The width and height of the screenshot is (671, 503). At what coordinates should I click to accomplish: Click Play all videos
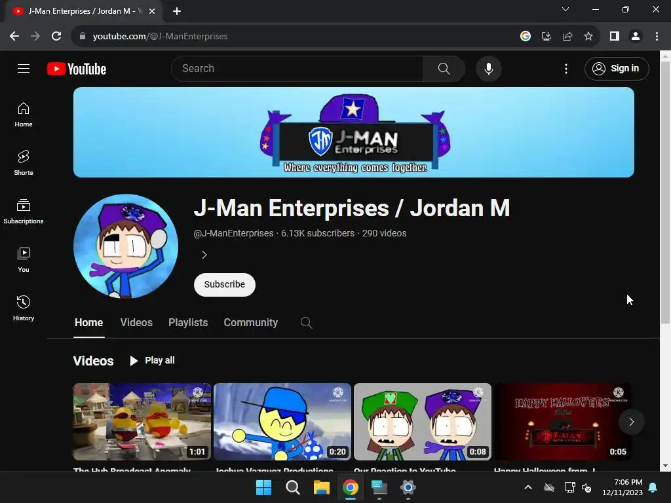(152, 361)
